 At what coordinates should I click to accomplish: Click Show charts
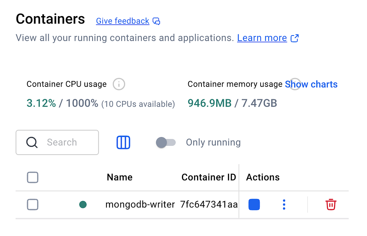point(311,84)
